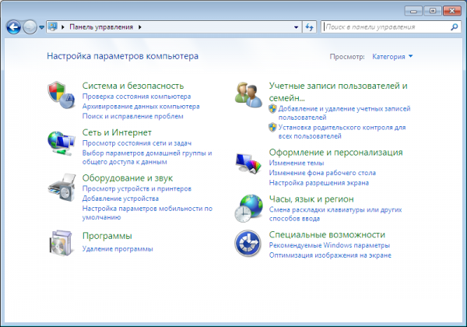The height and width of the screenshot is (327, 467).
Task: Click the control panel search field
Action: pyautogui.click(x=387, y=27)
